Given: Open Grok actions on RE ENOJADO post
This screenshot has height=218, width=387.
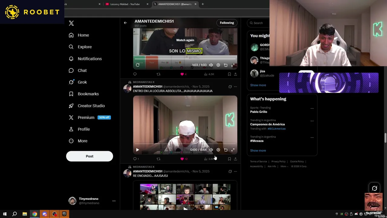Looking at the screenshot, I should click(x=230, y=171).
